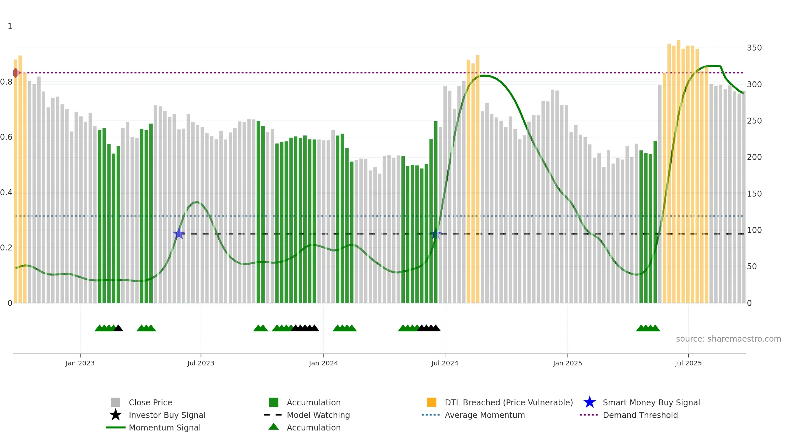Toggle DTL Breached (Price Vulnerable) legend label
The image size is (793, 446).
point(509,402)
